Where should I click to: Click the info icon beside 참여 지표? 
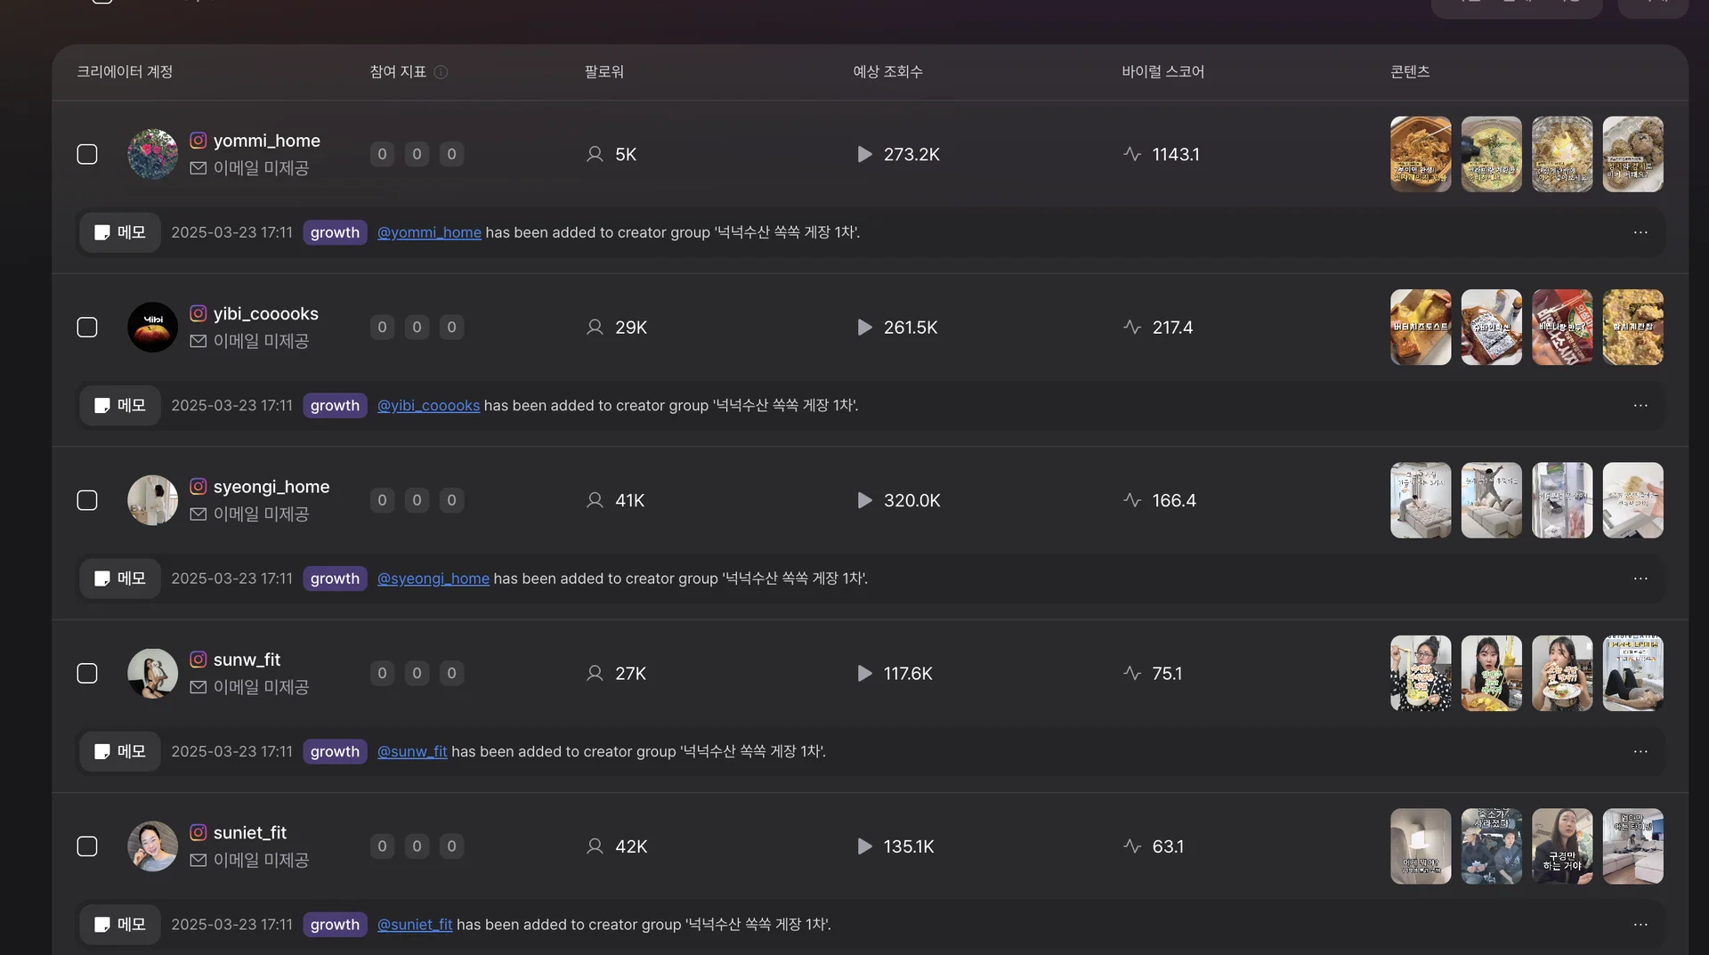(x=441, y=72)
